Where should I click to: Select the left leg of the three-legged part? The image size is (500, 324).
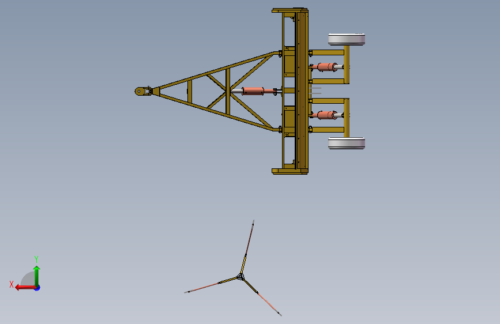pos(211,285)
